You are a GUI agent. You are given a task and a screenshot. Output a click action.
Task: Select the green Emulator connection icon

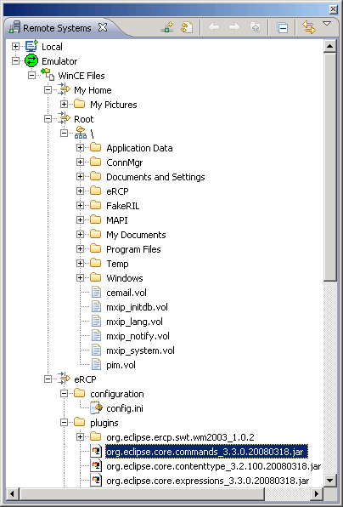pyautogui.click(x=31, y=61)
